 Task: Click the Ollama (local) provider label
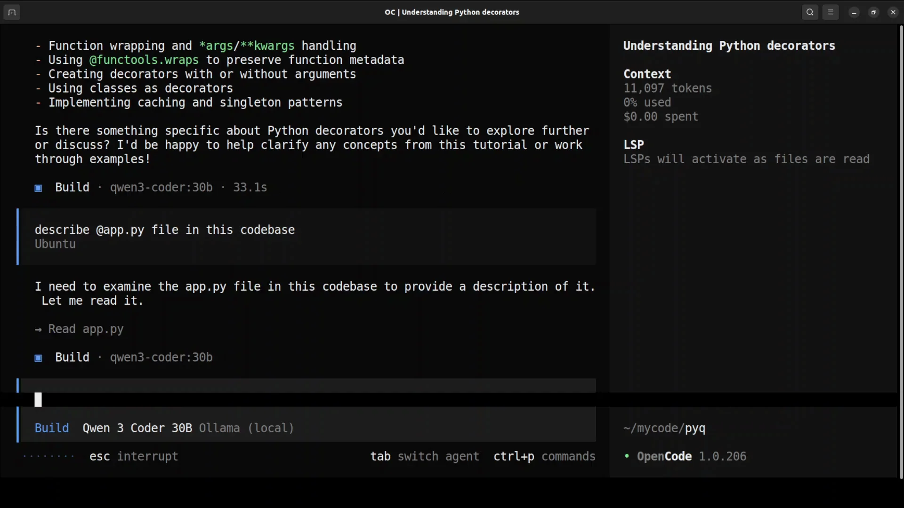246,428
